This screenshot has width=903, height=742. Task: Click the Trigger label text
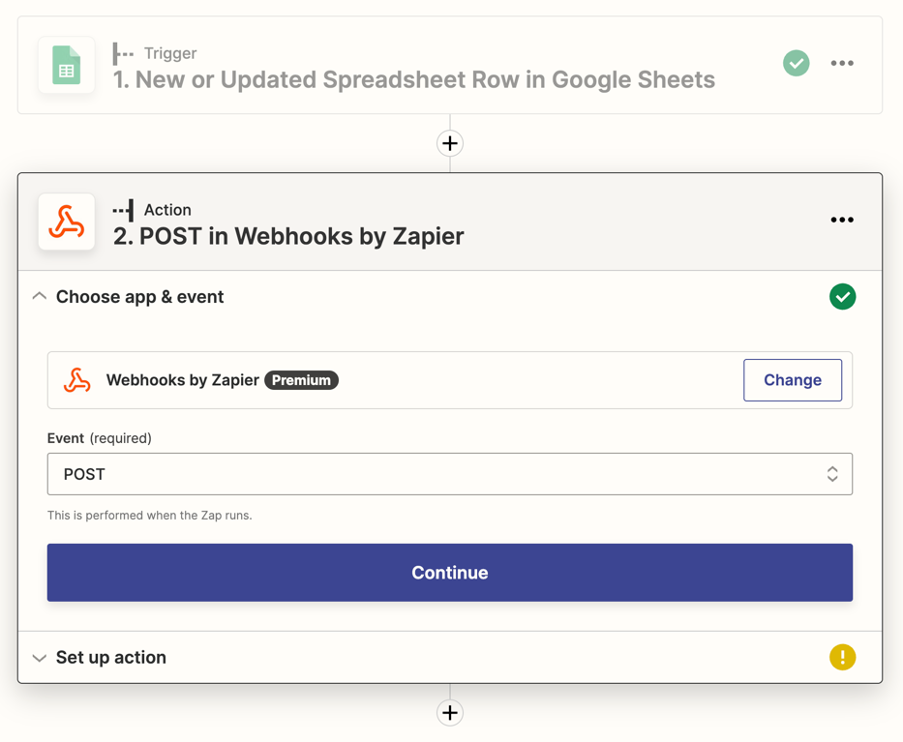coord(170,53)
